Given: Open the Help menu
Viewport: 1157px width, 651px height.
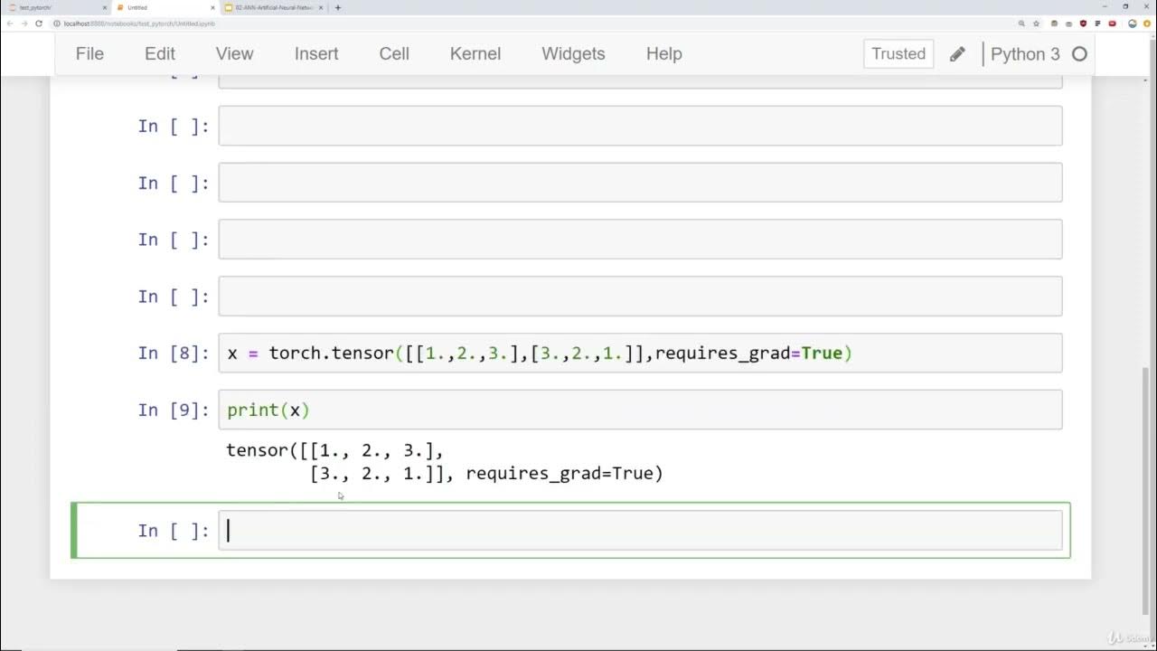Looking at the screenshot, I should pyautogui.click(x=663, y=54).
